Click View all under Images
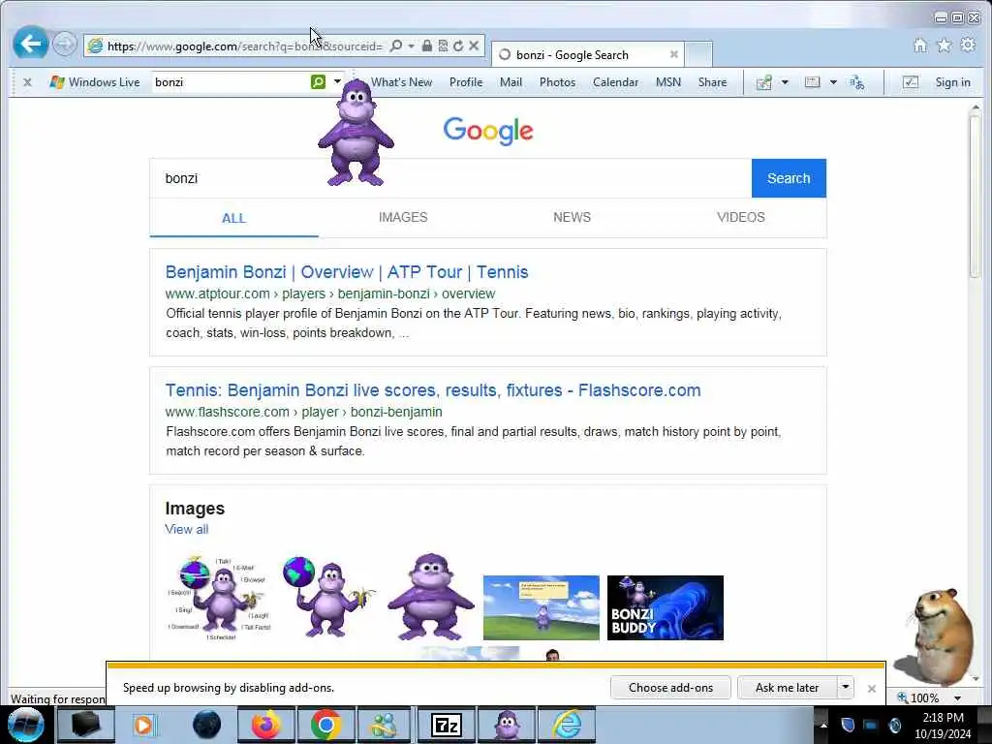 (x=187, y=530)
